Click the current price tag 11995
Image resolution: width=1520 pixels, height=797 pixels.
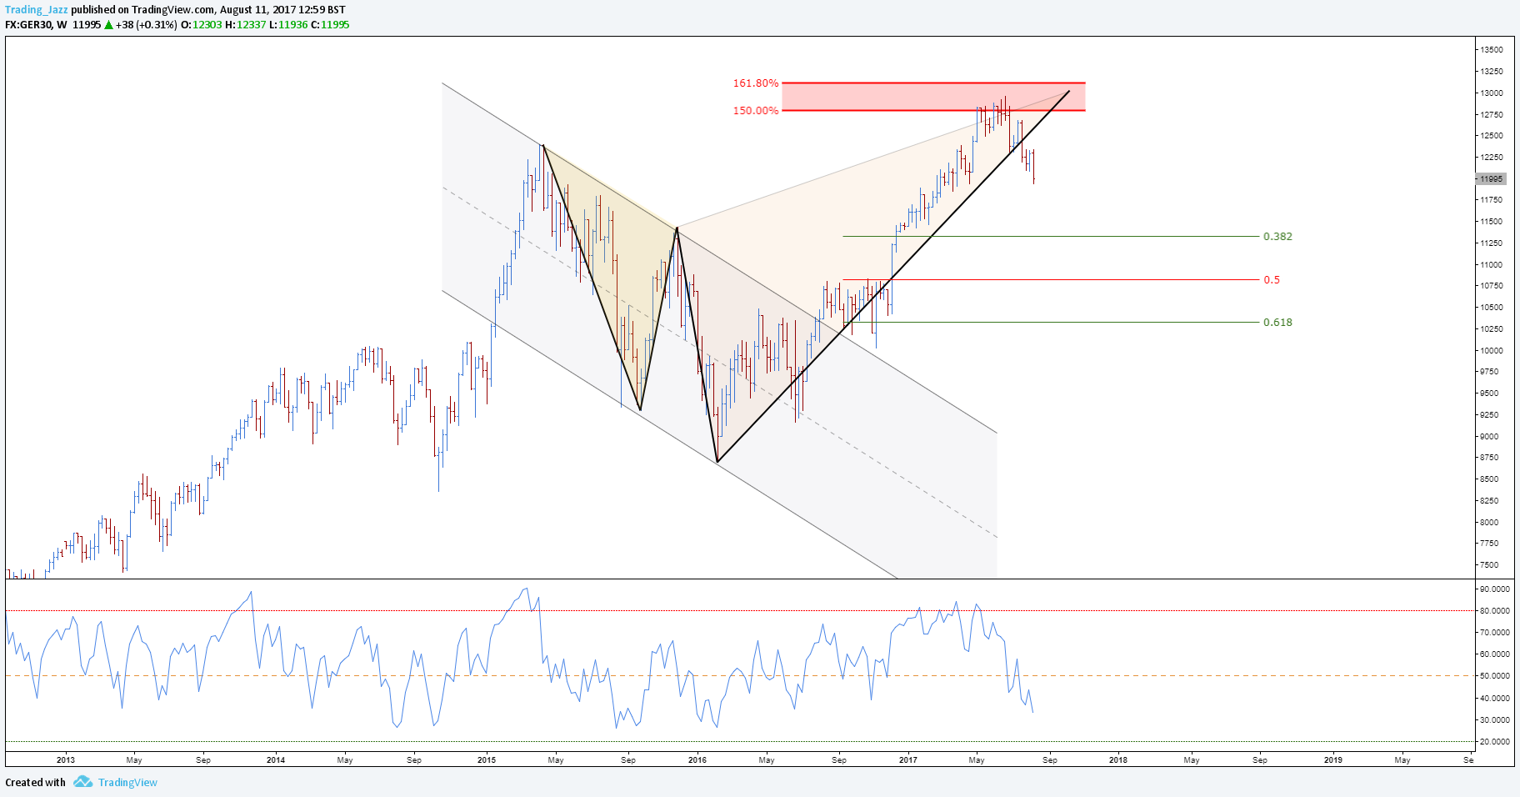point(1491,178)
